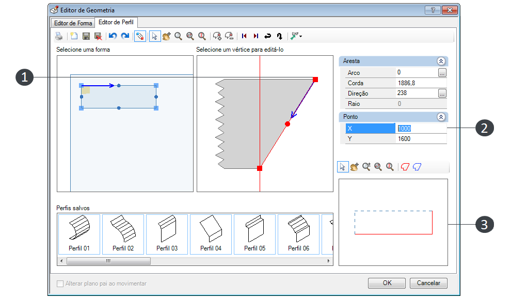Screen dimensions: 511x299
Task: Activate the pan hand in the preview toolbar
Action: 354,167
